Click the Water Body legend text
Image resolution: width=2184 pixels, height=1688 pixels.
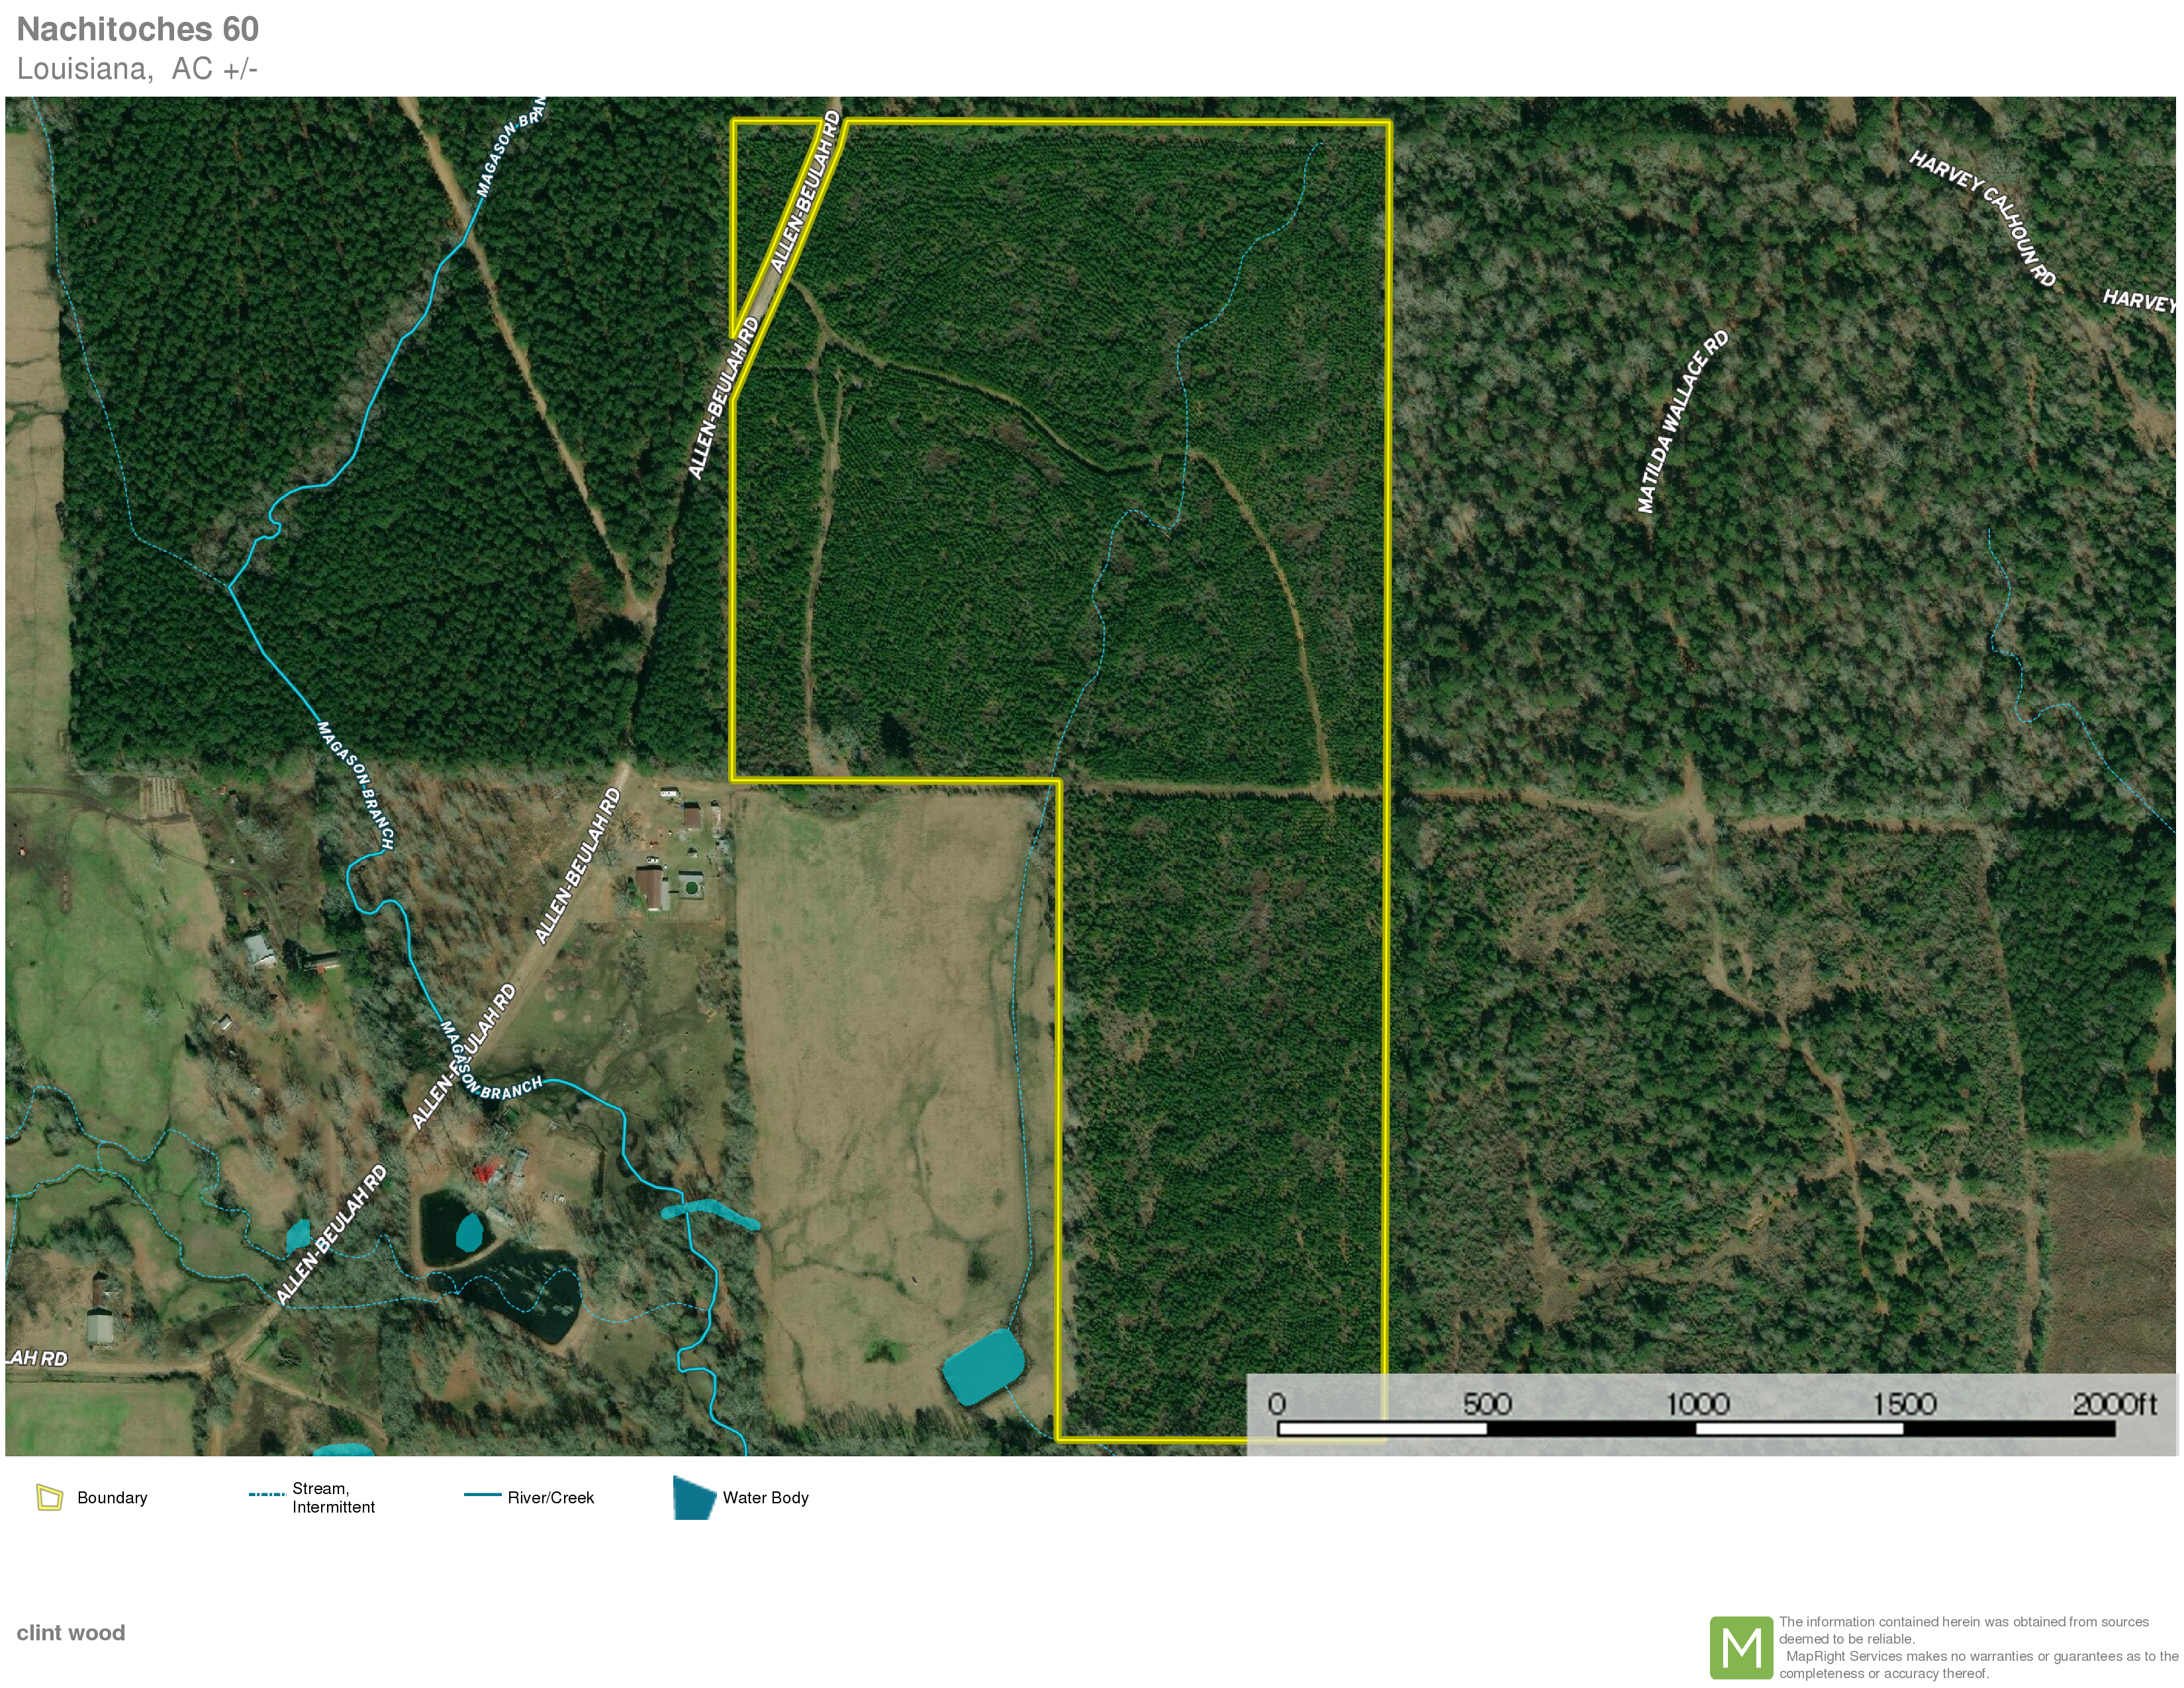[x=765, y=1497]
